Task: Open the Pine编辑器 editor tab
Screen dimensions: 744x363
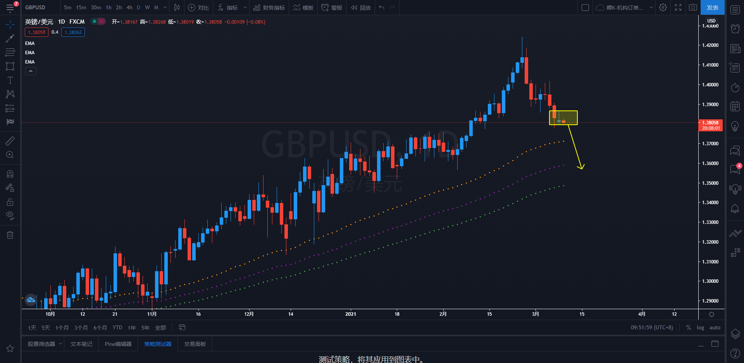Action: point(118,344)
